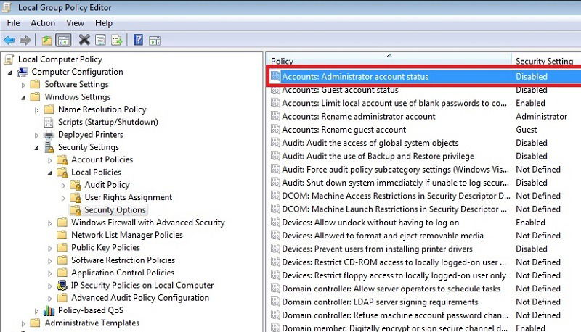
Task: Click the Security Setting column header
Action: click(546, 61)
